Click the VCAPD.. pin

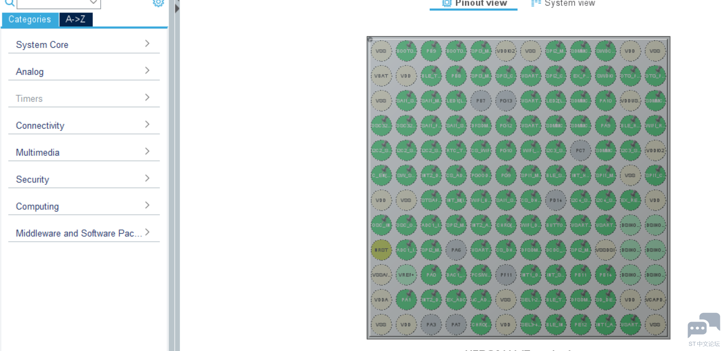pyautogui.click(x=655, y=300)
